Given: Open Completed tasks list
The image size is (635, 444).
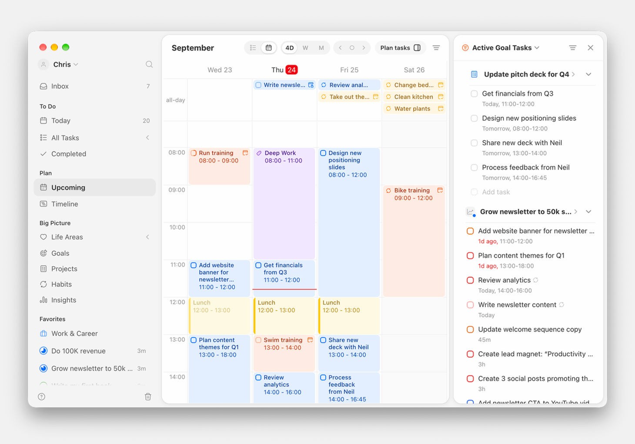Looking at the screenshot, I should click(x=95, y=154).
